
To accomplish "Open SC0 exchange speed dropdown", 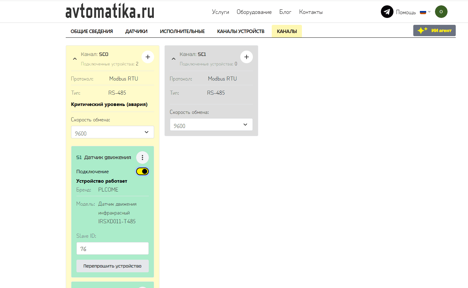I will 113,132.
